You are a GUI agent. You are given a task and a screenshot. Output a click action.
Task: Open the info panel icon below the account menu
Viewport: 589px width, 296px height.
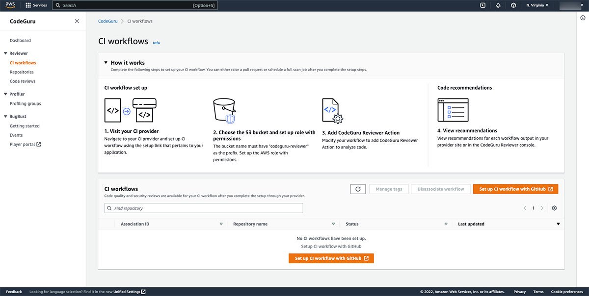pyautogui.click(x=582, y=18)
